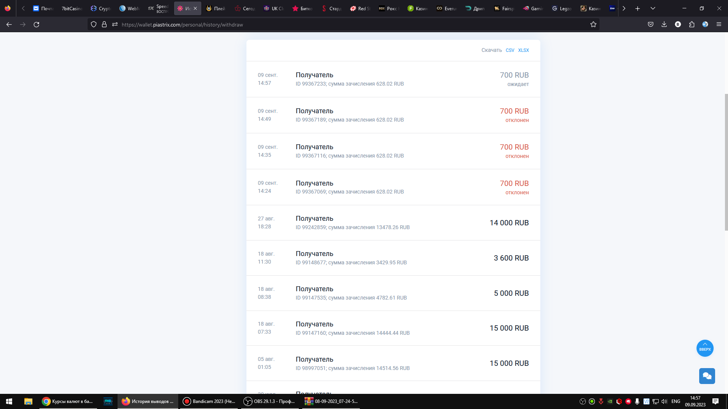
Task: Click the blue chat support icon
Action: point(707,376)
